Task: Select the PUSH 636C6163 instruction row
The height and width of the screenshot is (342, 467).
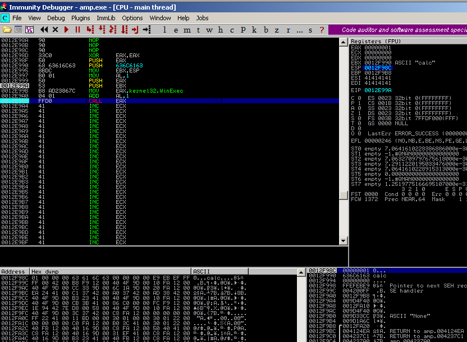Action: pos(170,66)
